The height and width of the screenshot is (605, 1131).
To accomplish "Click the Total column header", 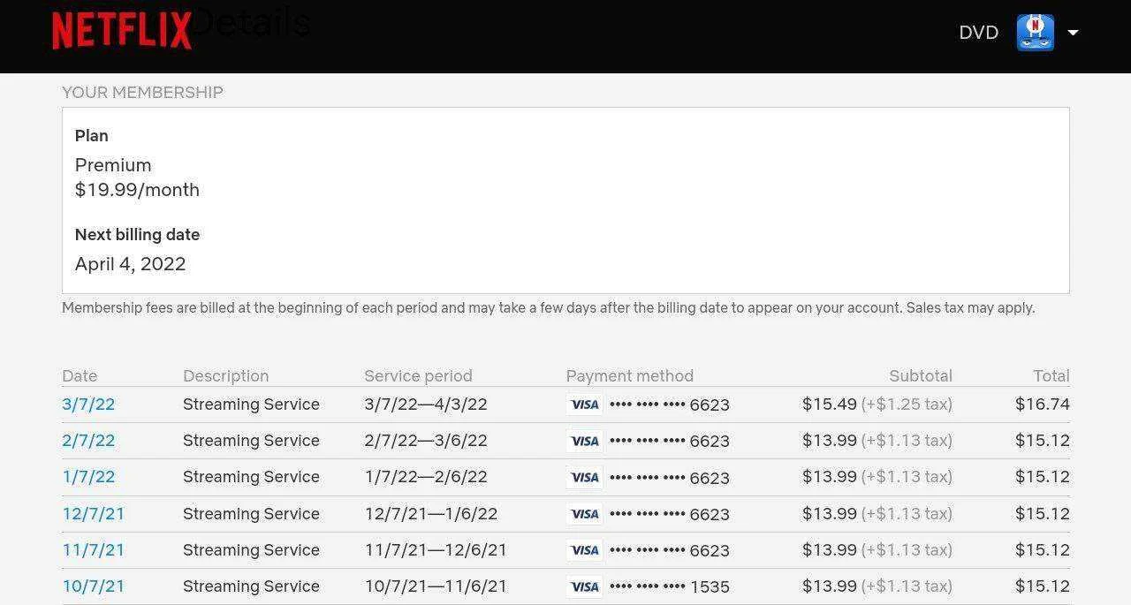I will [1051, 376].
